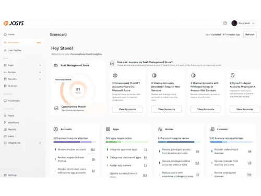261x196 pixels.
Task: Open Revoke privileged access from shadow accounts
Action: (179, 152)
